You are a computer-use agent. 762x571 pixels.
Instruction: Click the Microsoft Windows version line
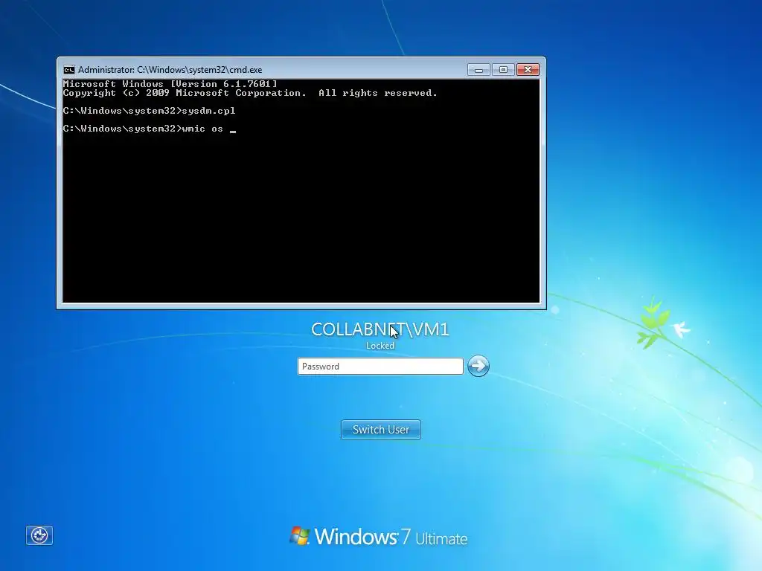pyautogui.click(x=170, y=84)
